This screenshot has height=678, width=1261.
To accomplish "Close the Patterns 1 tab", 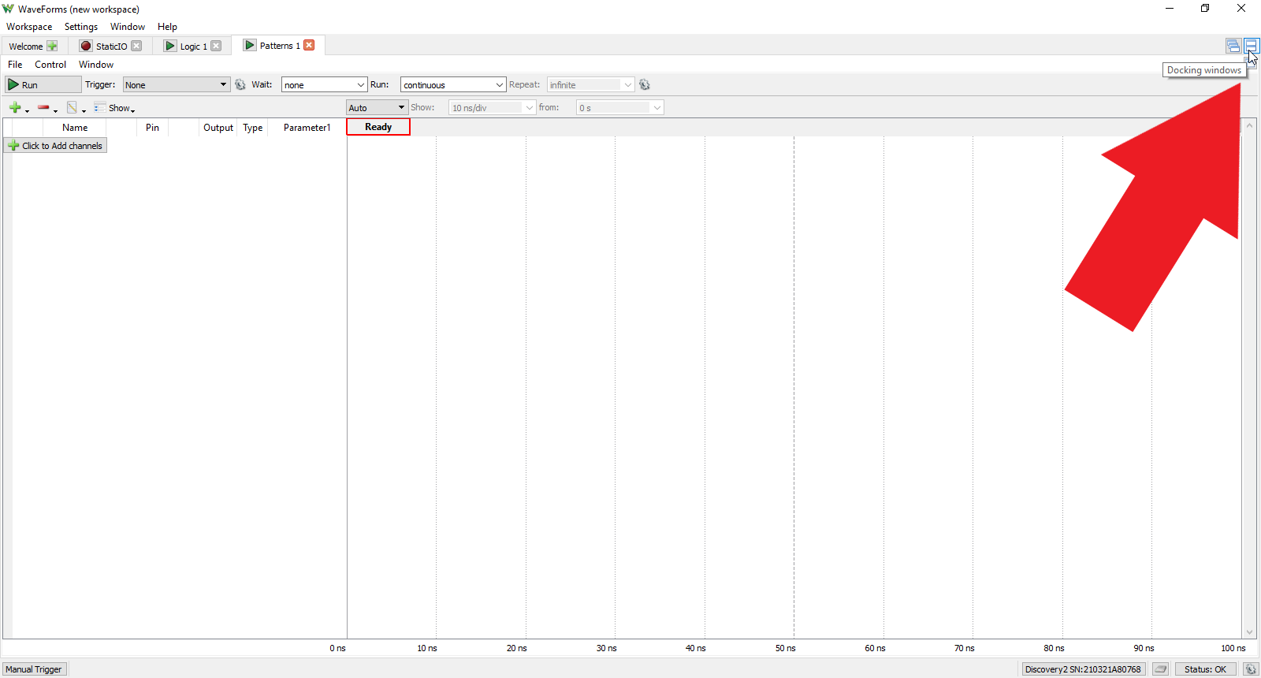I will click(x=309, y=45).
